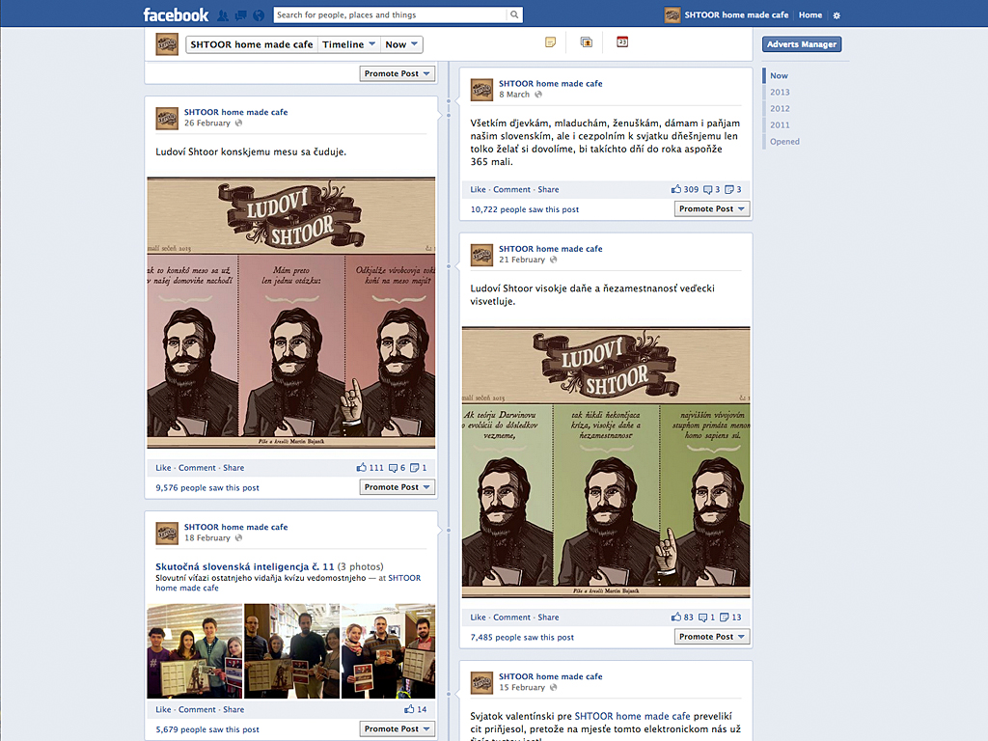This screenshot has height=741, width=988.
Task: Jump to 2013 in timeline list
Action: [780, 92]
